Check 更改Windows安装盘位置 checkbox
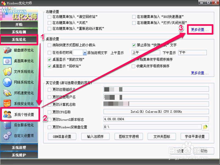 (50, 127)
